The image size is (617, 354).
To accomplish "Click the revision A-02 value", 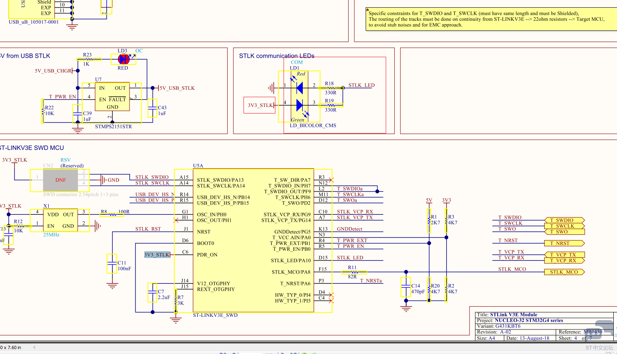I will (505, 332).
